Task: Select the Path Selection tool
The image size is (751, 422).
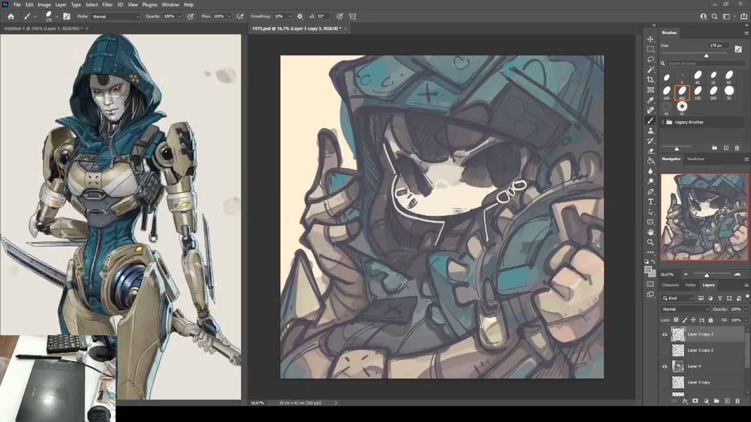Action: click(651, 212)
